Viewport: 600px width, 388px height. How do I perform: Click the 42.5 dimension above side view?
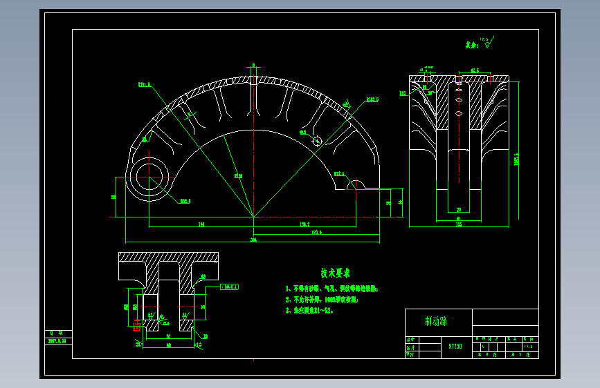[x=475, y=70]
